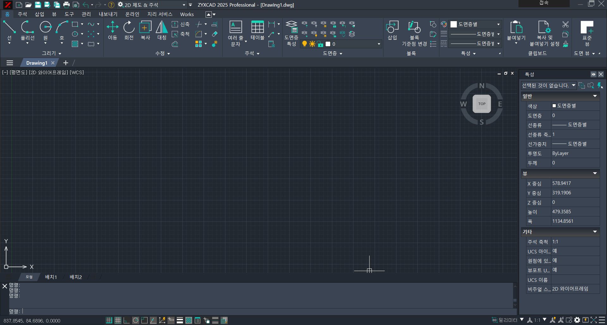Click the hatch pattern tool in 그리기 panel
This screenshot has height=325, width=607.
[x=75, y=44]
